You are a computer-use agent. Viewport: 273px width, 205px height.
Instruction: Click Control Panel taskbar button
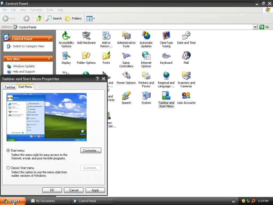tap(92, 201)
